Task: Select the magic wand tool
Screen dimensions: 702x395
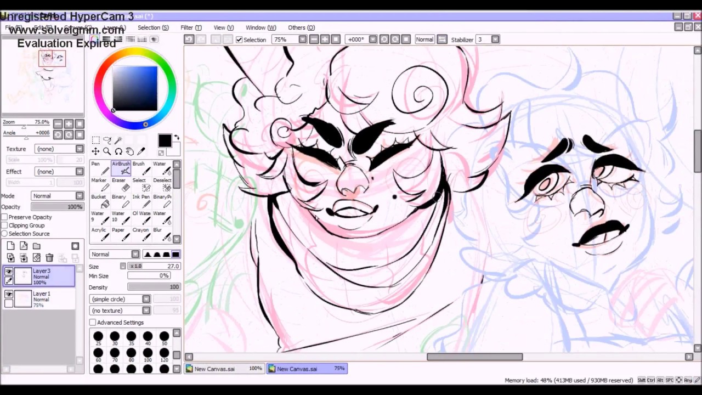Action: tap(118, 140)
